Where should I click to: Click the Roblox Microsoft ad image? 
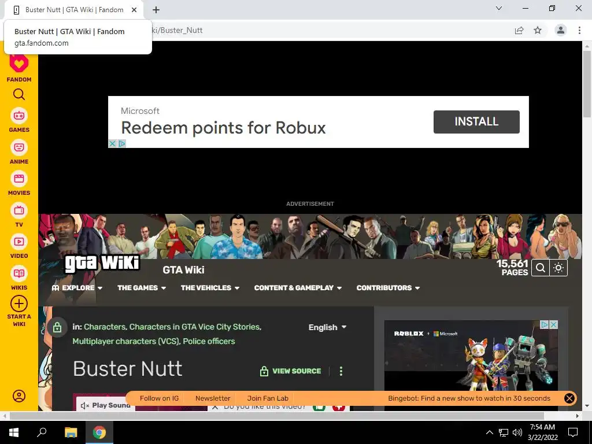471,356
